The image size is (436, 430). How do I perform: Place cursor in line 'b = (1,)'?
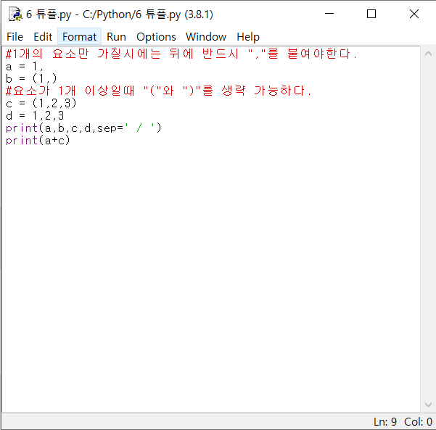31,79
